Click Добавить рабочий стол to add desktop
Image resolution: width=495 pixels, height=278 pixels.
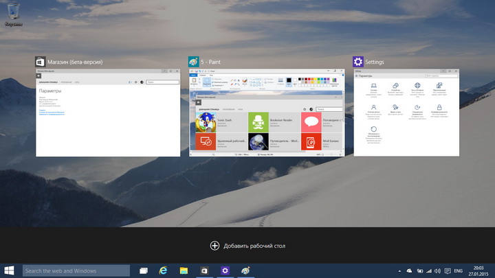coord(247,246)
